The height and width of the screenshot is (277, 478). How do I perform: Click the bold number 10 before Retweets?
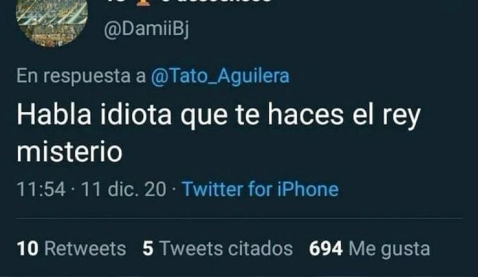tap(27, 248)
